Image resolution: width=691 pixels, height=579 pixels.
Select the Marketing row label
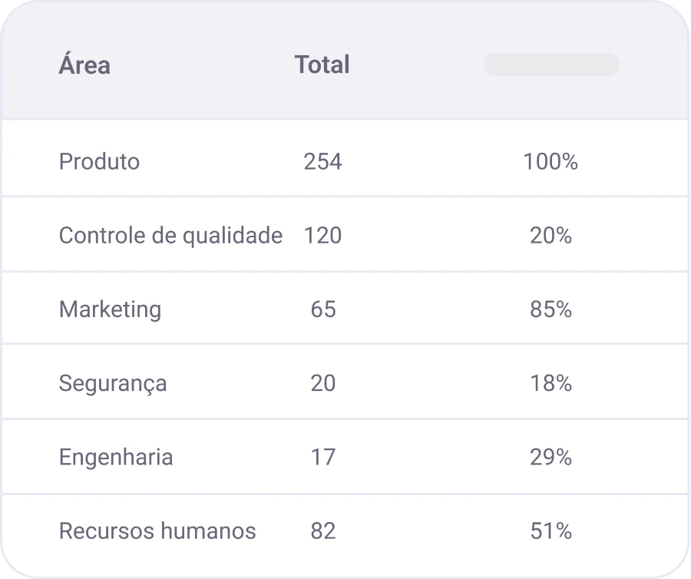[x=110, y=309]
